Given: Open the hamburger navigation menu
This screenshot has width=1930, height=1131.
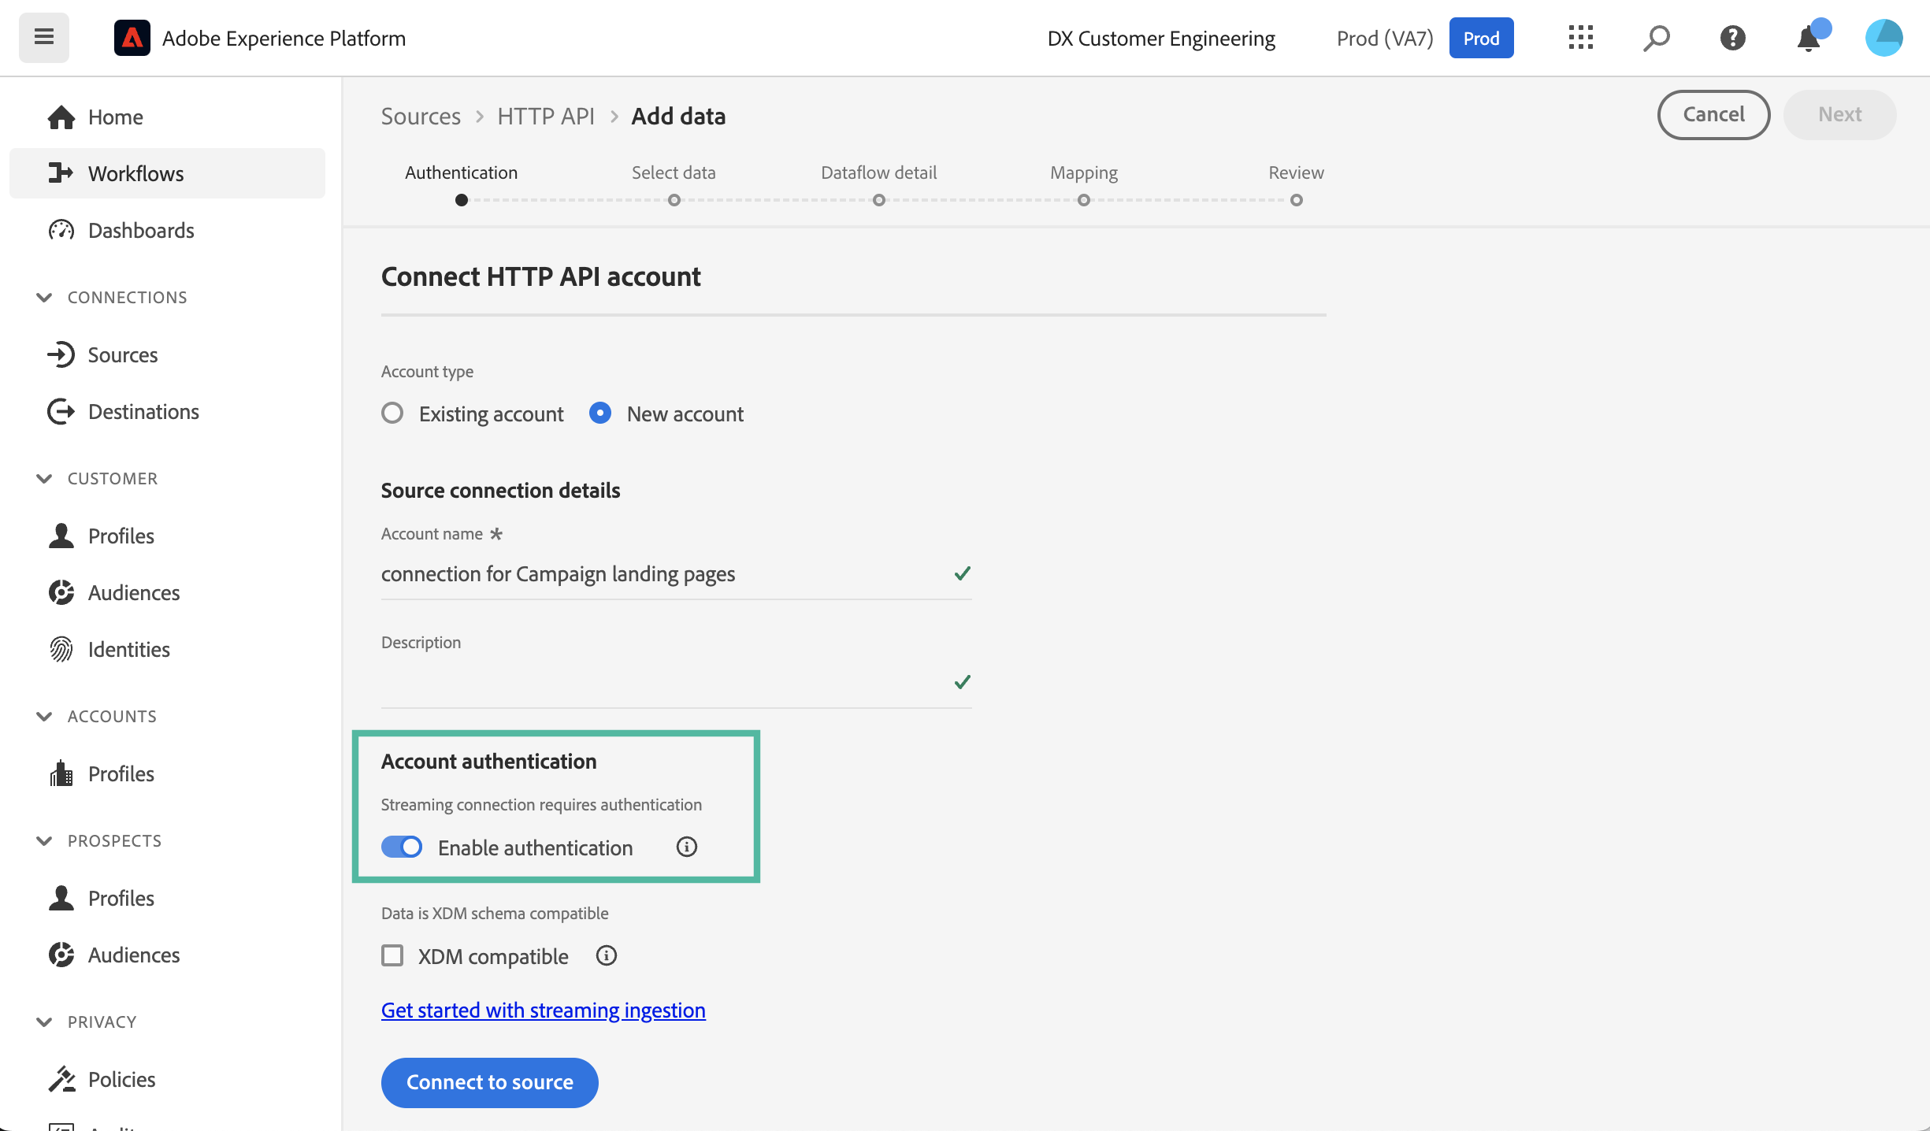Looking at the screenshot, I should coord(44,37).
